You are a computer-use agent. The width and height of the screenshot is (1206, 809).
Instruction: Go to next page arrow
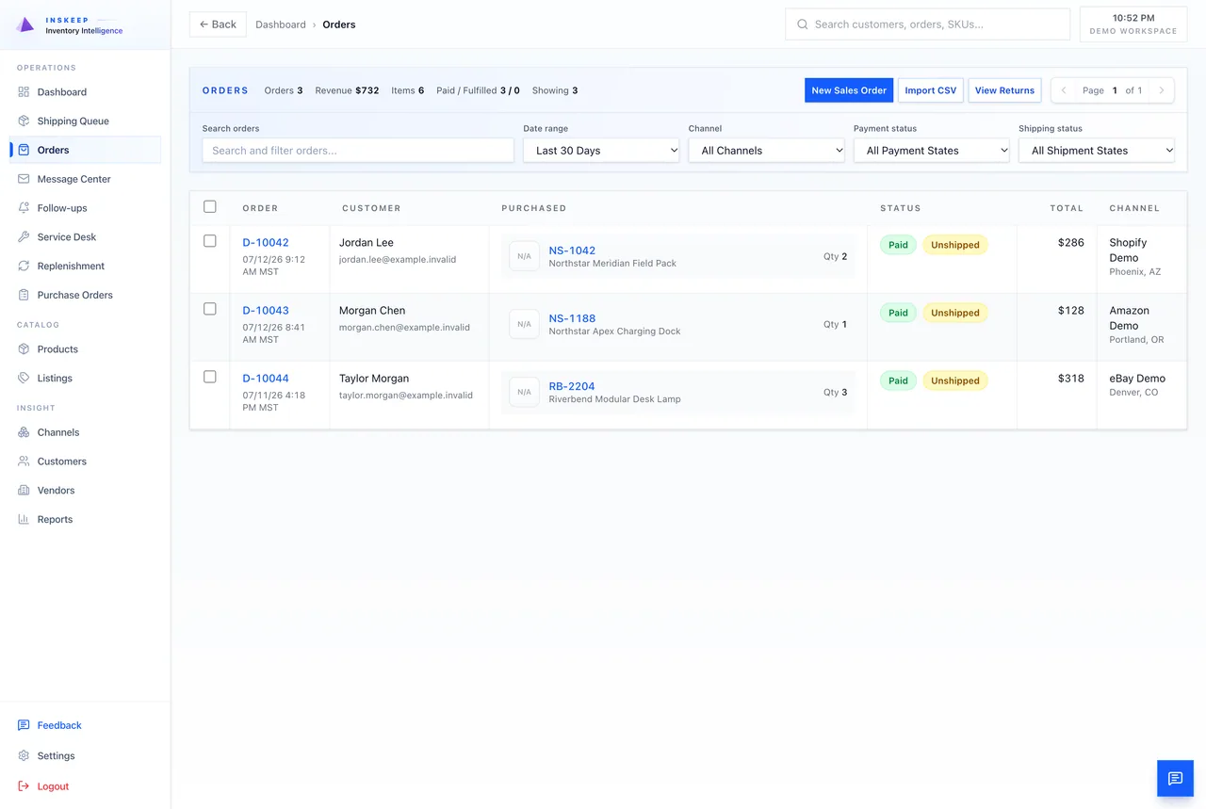tap(1162, 90)
